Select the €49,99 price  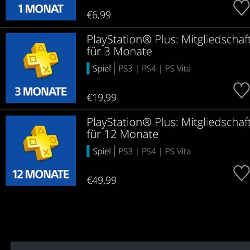[102, 180]
